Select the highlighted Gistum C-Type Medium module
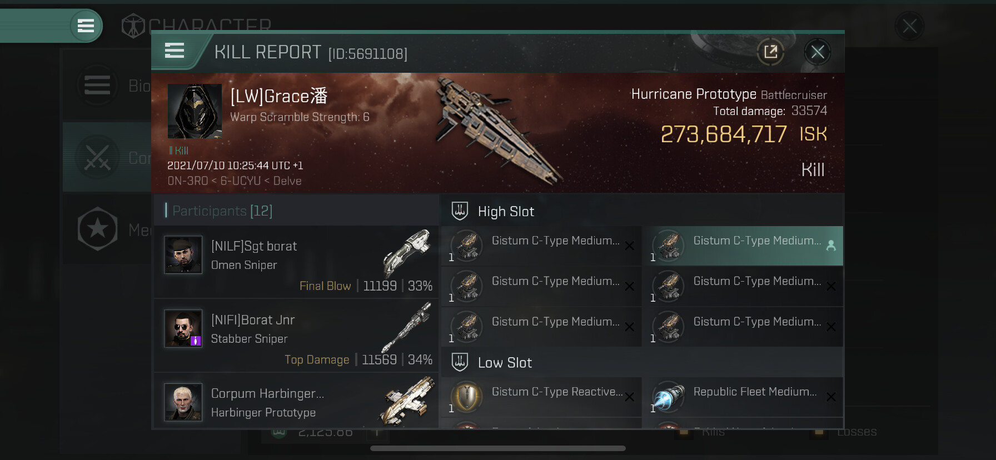This screenshot has height=460, width=996. pyautogui.click(x=742, y=246)
